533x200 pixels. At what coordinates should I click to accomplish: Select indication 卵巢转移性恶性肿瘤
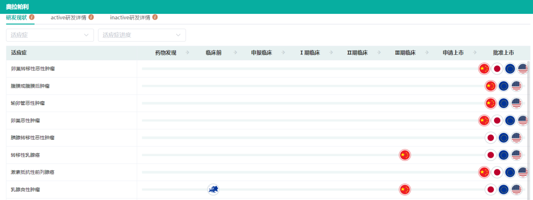click(x=33, y=69)
